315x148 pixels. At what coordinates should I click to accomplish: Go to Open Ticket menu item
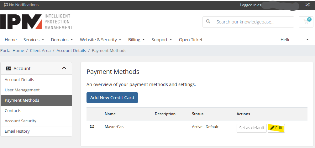[191, 40]
